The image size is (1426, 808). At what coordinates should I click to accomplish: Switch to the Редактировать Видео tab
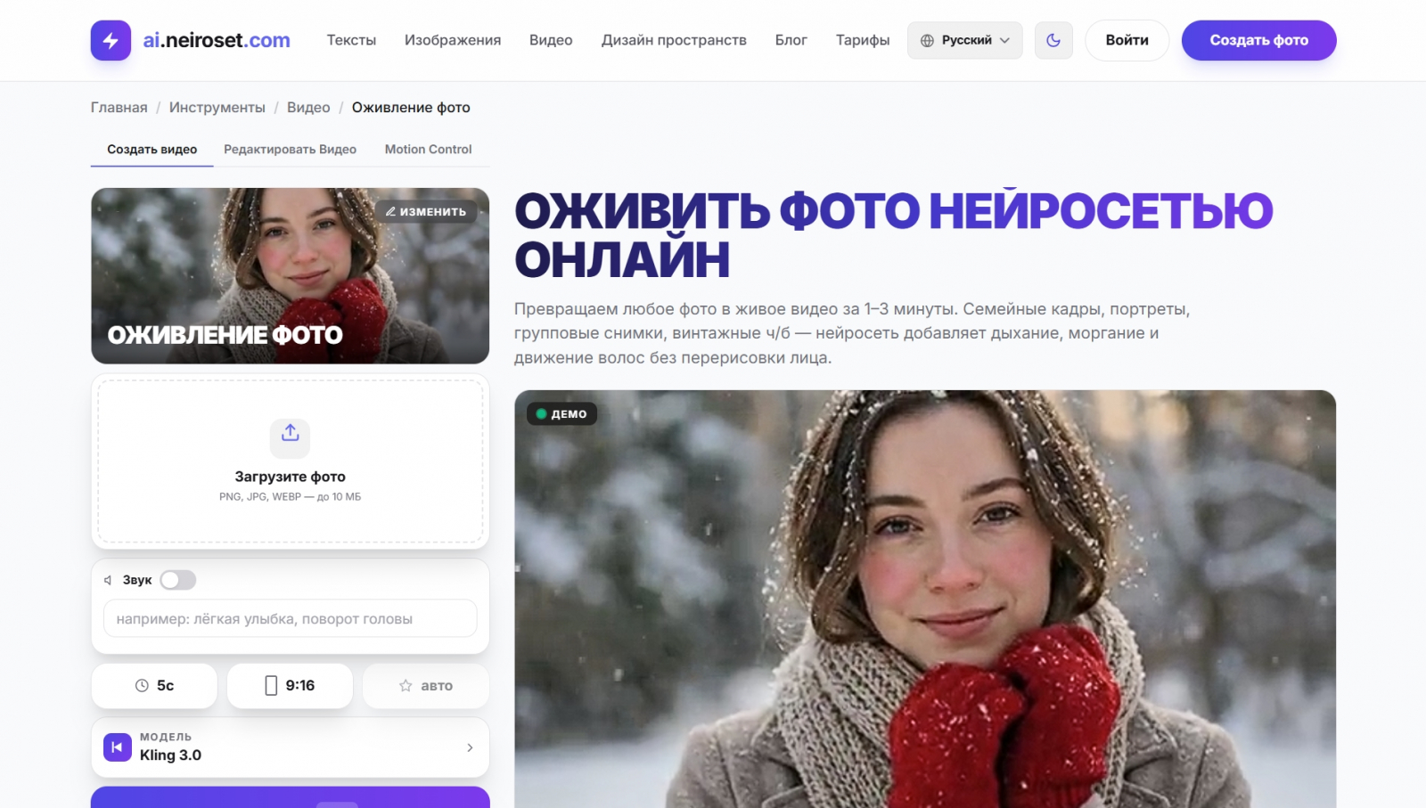[290, 150]
